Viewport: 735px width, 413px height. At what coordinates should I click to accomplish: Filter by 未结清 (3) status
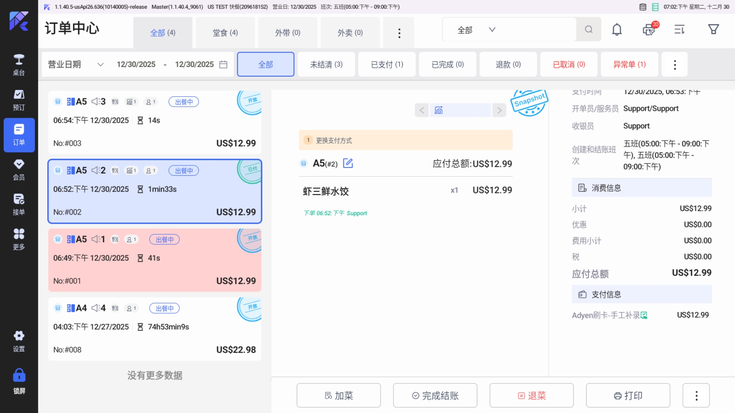(326, 64)
